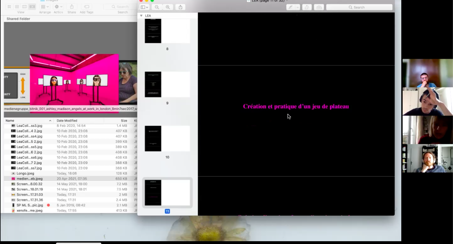Click the top participant video tile
This screenshot has height=244, width=453.
pos(427,73)
